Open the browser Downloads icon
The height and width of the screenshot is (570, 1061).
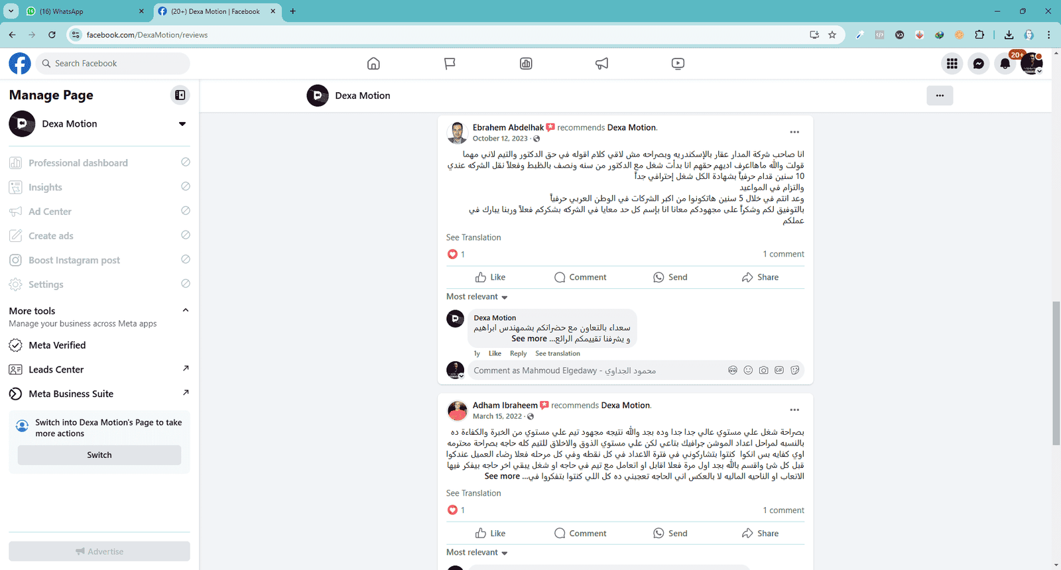(x=1009, y=35)
